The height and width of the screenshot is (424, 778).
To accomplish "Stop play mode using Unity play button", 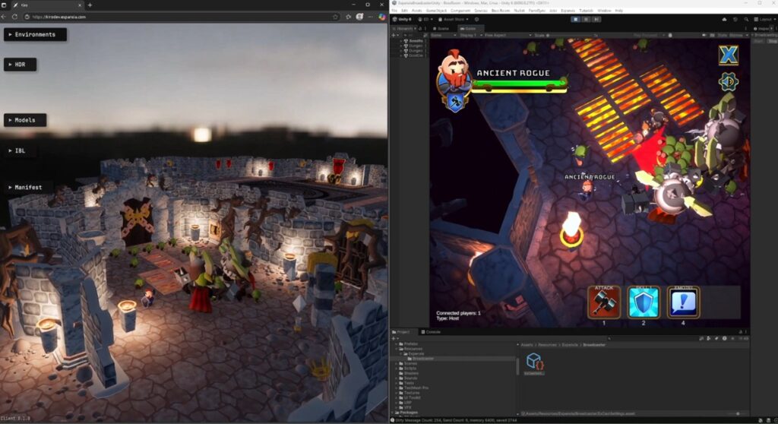I will (576, 19).
